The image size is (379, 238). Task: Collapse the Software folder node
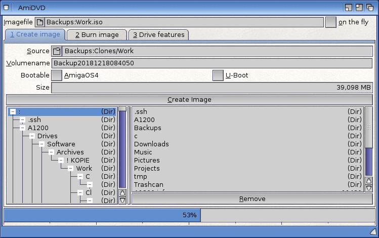tap(41, 144)
